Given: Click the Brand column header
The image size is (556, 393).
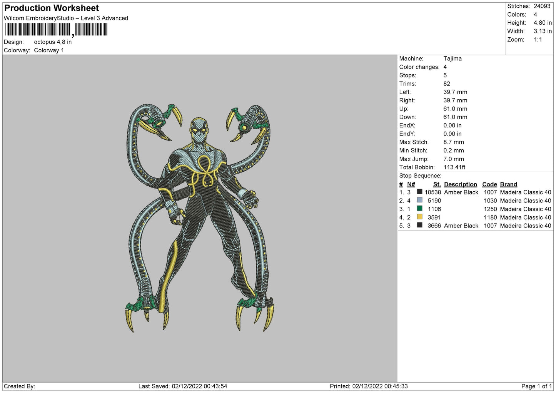Looking at the screenshot, I should 509,184.
